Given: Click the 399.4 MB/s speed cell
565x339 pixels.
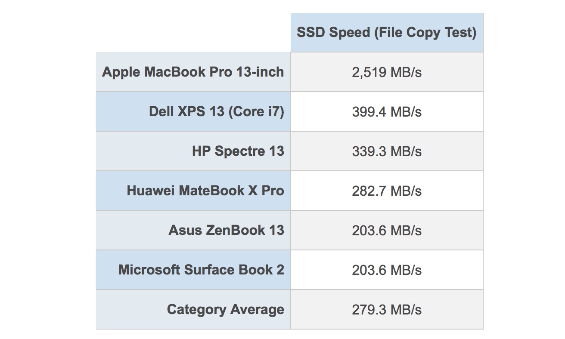Looking at the screenshot, I should click(x=386, y=112).
